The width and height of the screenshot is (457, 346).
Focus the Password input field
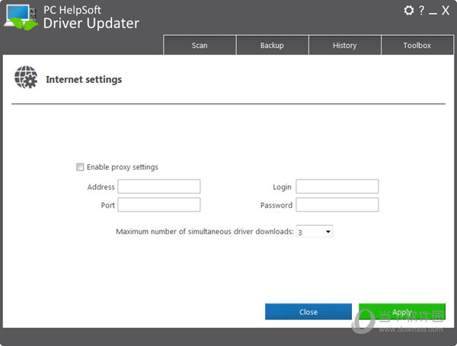(337, 205)
